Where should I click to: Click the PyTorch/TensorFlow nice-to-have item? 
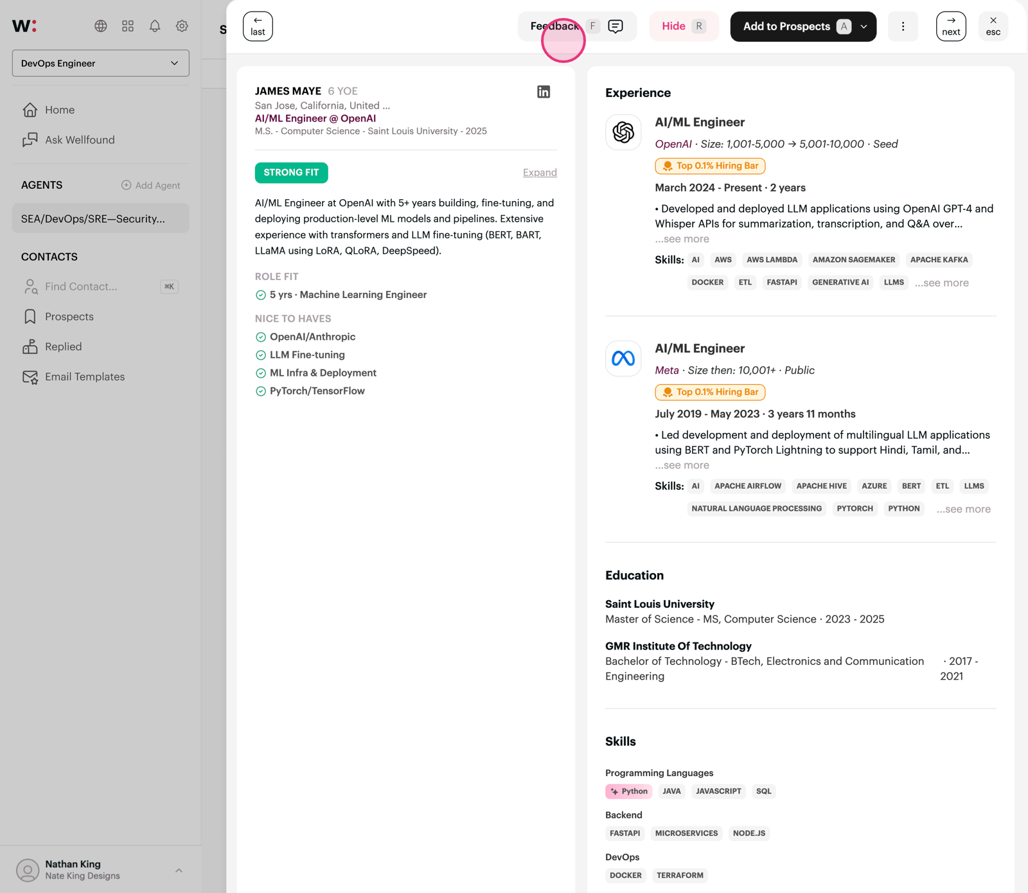click(310, 391)
